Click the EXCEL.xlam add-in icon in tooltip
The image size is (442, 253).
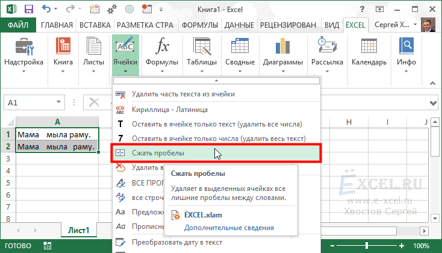coord(176,215)
